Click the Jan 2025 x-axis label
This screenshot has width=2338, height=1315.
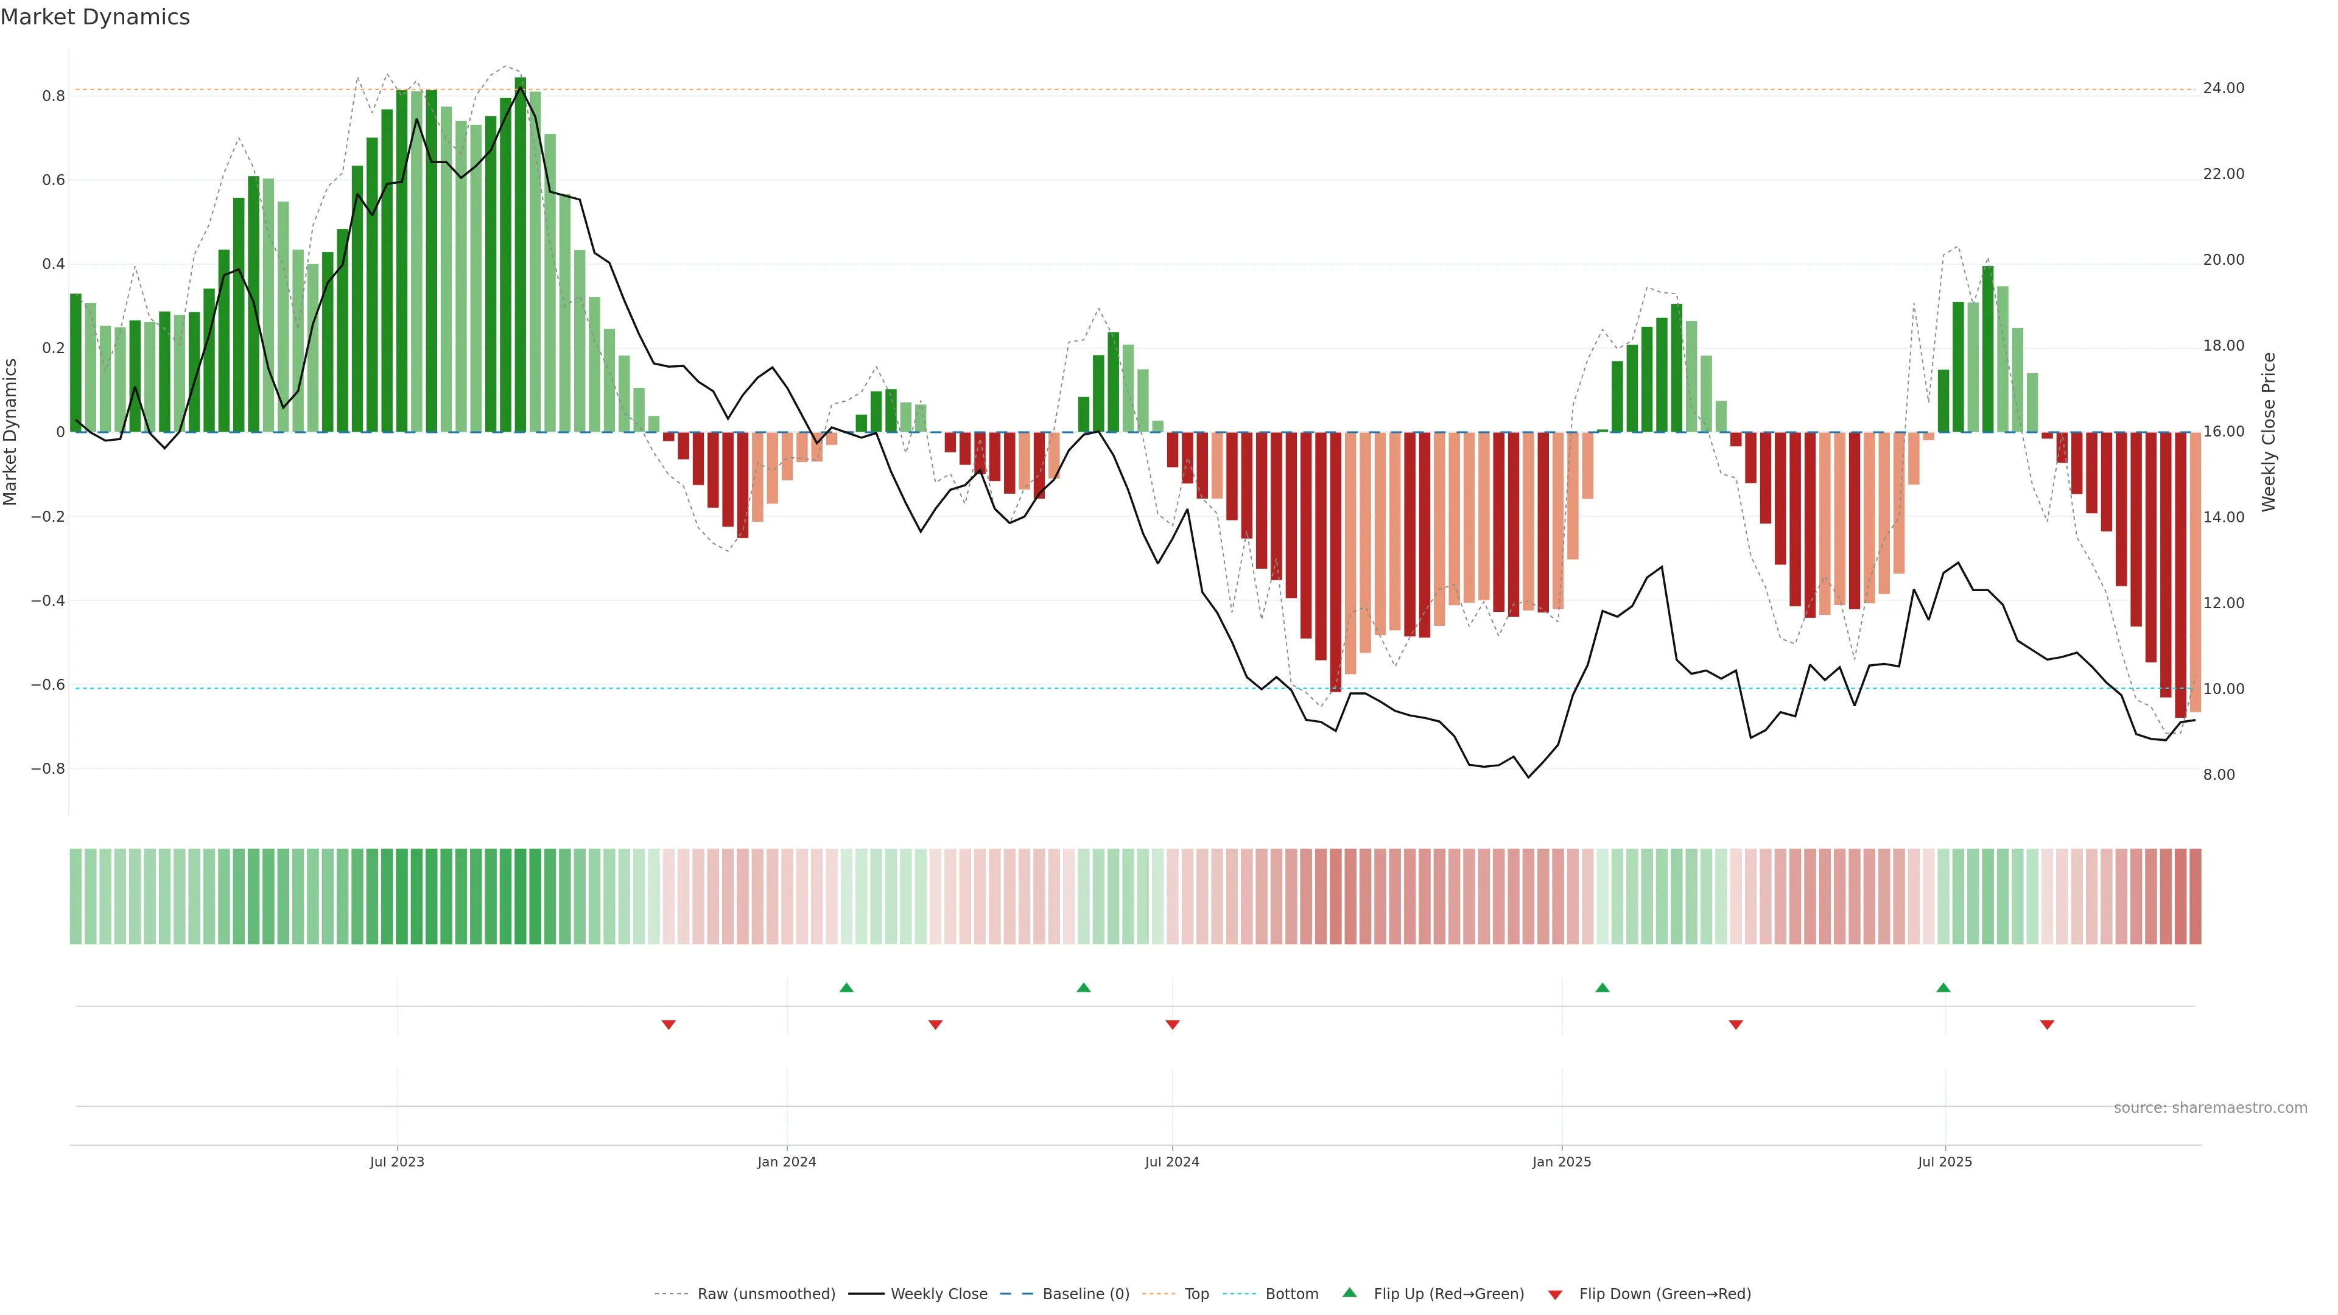coord(1561,1162)
